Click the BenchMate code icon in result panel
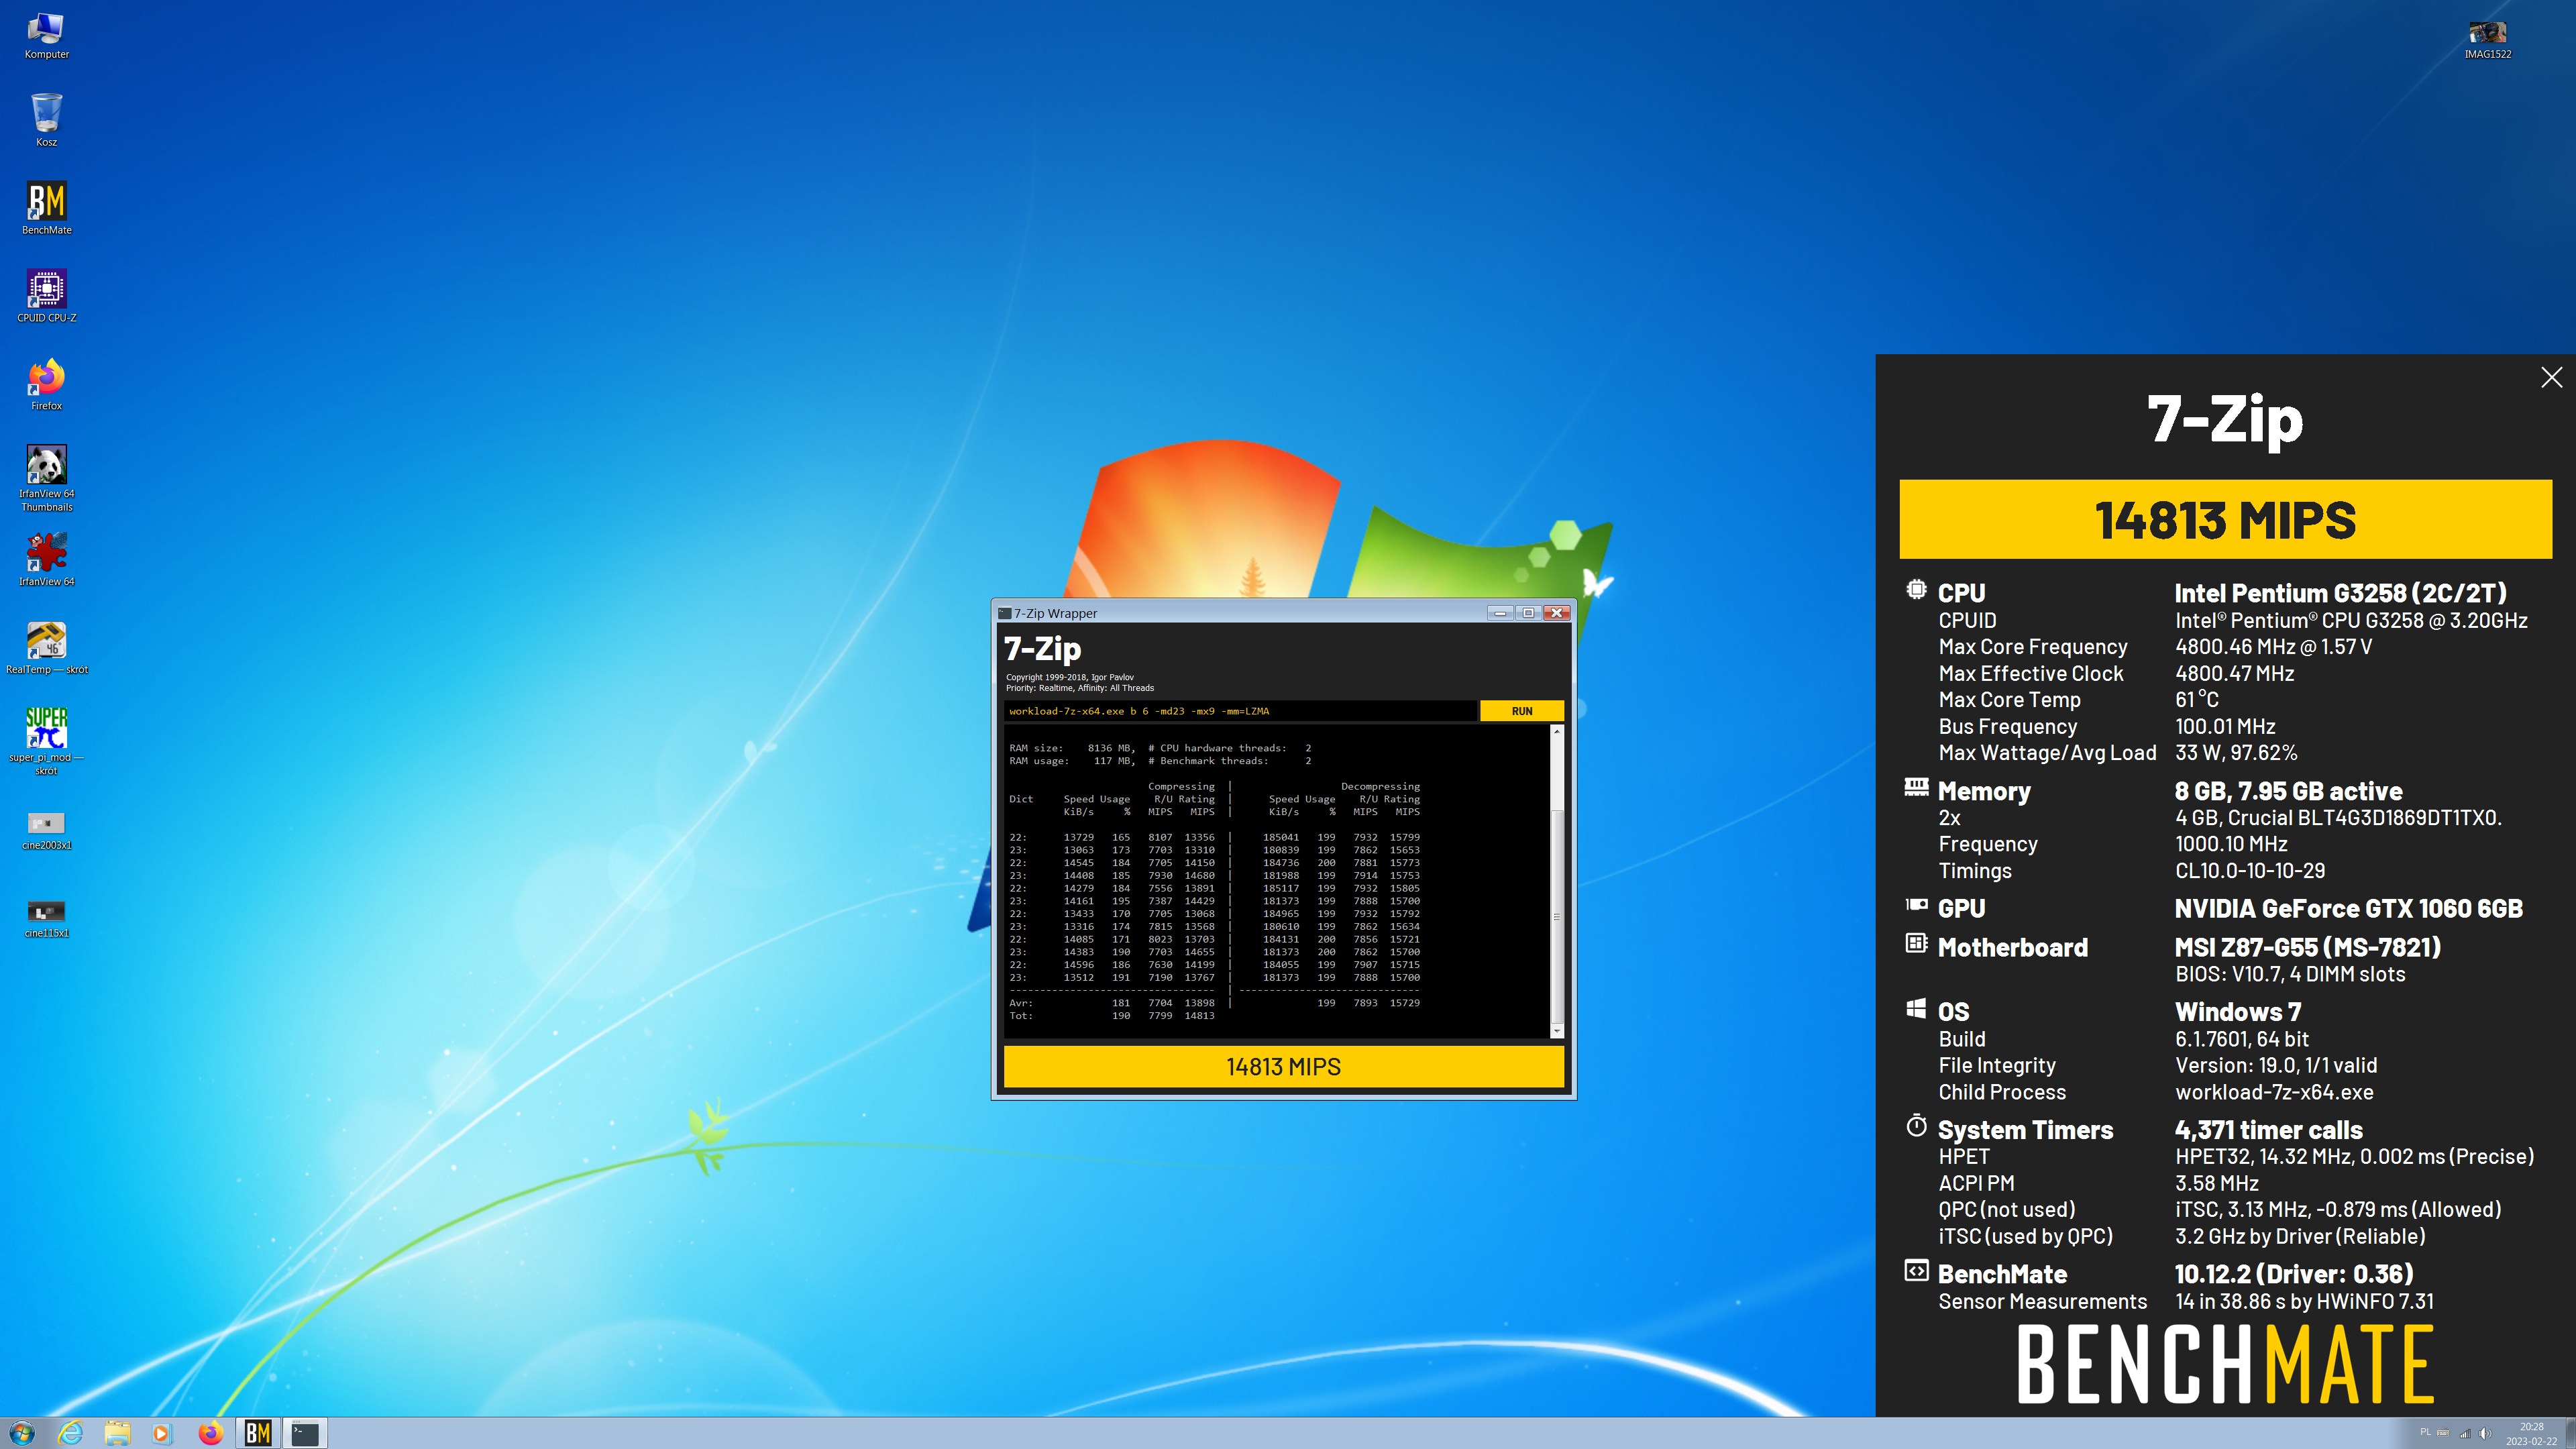Viewport: 2576px width, 1449px height. (x=1915, y=1271)
